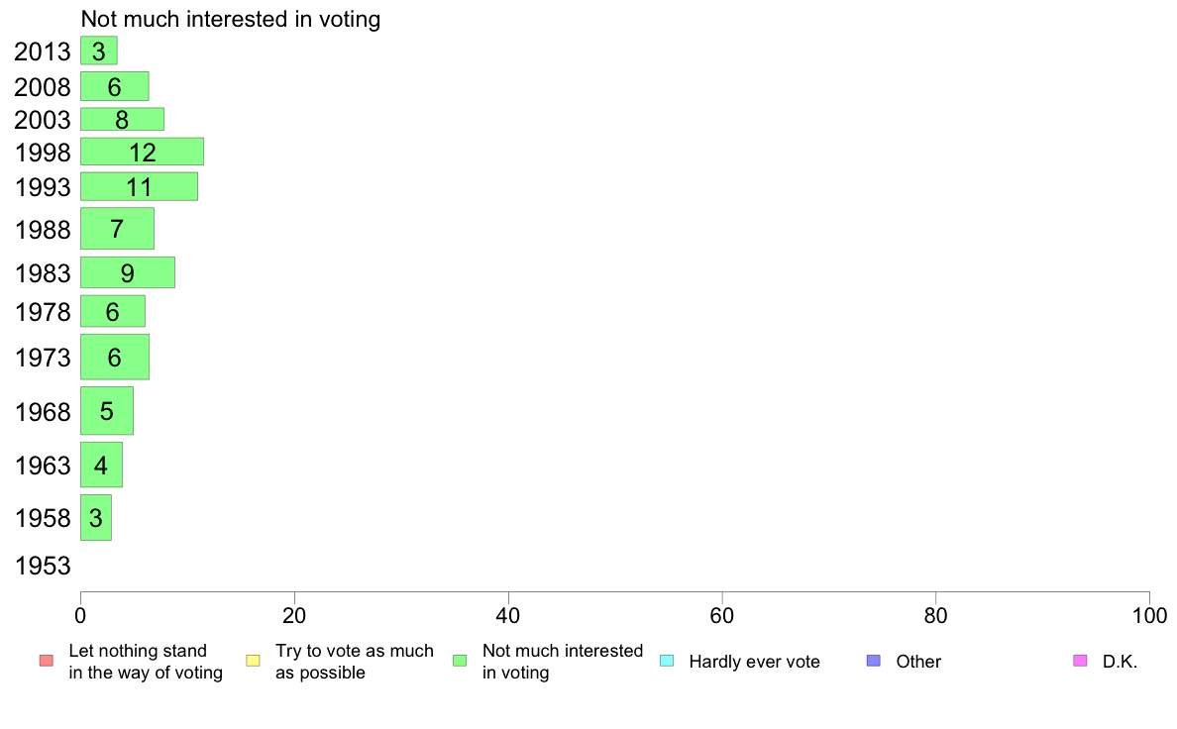Select the 1983 bar showing 9
1177x729 pixels.
[x=128, y=272]
